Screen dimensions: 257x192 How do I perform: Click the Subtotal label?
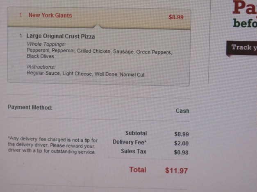tap(136, 133)
